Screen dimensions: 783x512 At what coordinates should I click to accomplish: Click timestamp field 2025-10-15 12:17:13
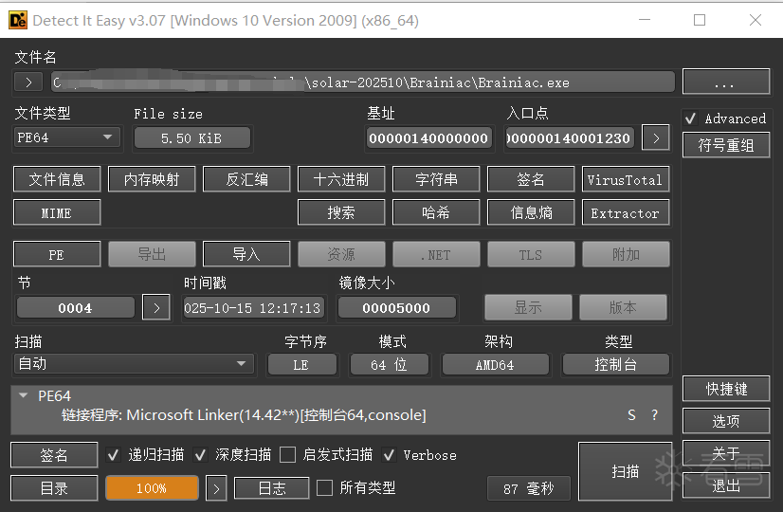253,308
